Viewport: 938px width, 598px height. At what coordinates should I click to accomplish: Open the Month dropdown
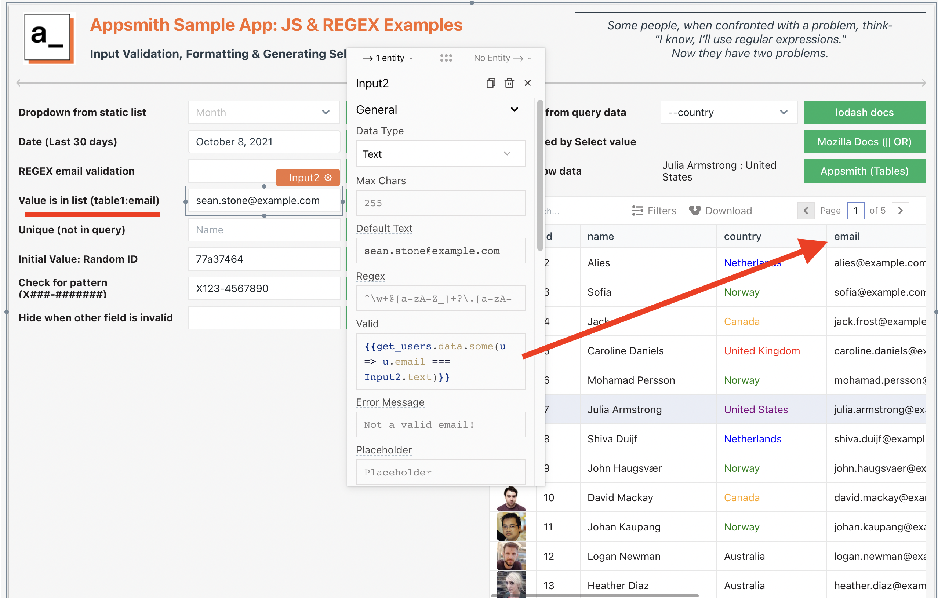click(264, 113)
